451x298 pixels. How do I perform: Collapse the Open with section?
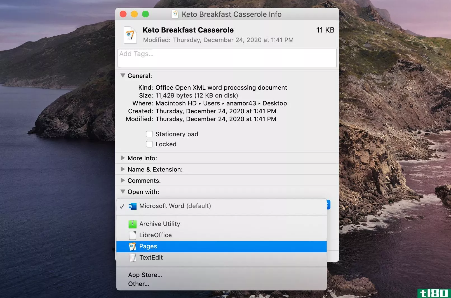pyautogui.click(x=123, y=191)
